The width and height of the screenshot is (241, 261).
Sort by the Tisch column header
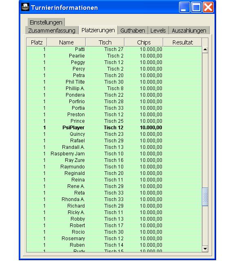pyautogui.click(x=105, y=42)
